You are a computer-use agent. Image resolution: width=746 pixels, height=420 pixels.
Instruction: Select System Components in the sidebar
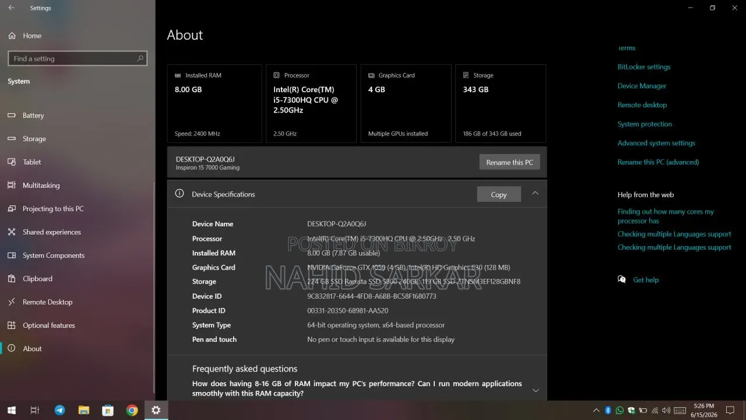pos(46,256)
